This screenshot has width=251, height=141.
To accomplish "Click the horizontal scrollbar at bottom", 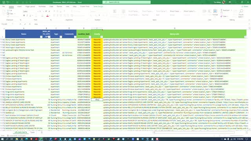I will click(195, 132).
